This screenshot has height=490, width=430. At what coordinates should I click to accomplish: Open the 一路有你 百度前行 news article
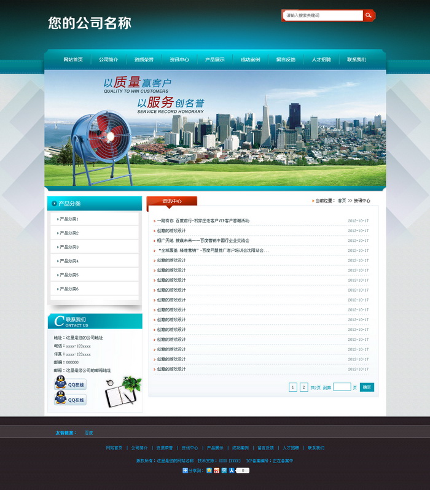point(203,220)
